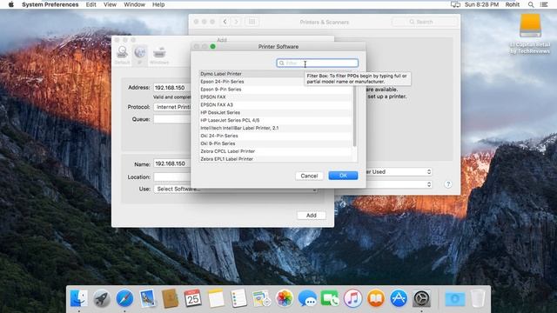This screenshot has height=313, width=557.
Task: Select Default tab in Add window
Action: (x=122, y=55)
